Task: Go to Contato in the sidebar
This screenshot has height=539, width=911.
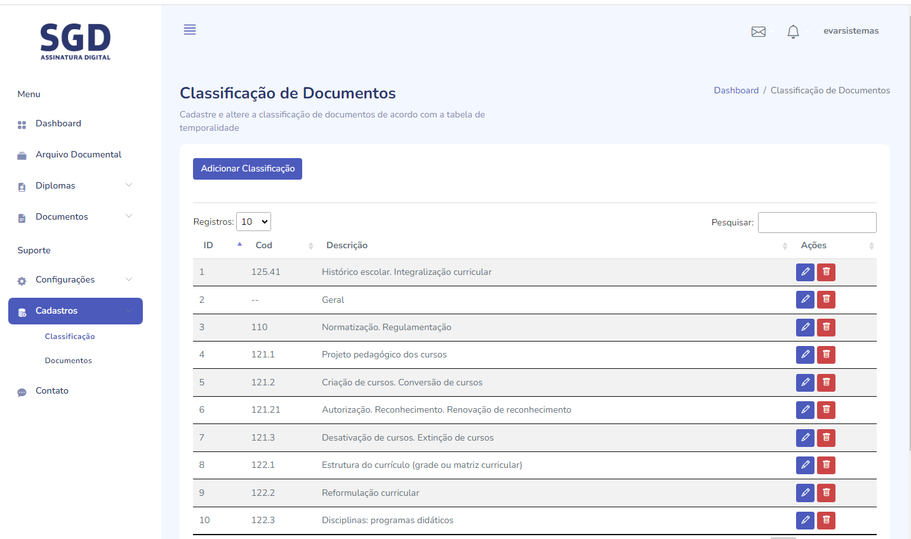Action: 52,390
